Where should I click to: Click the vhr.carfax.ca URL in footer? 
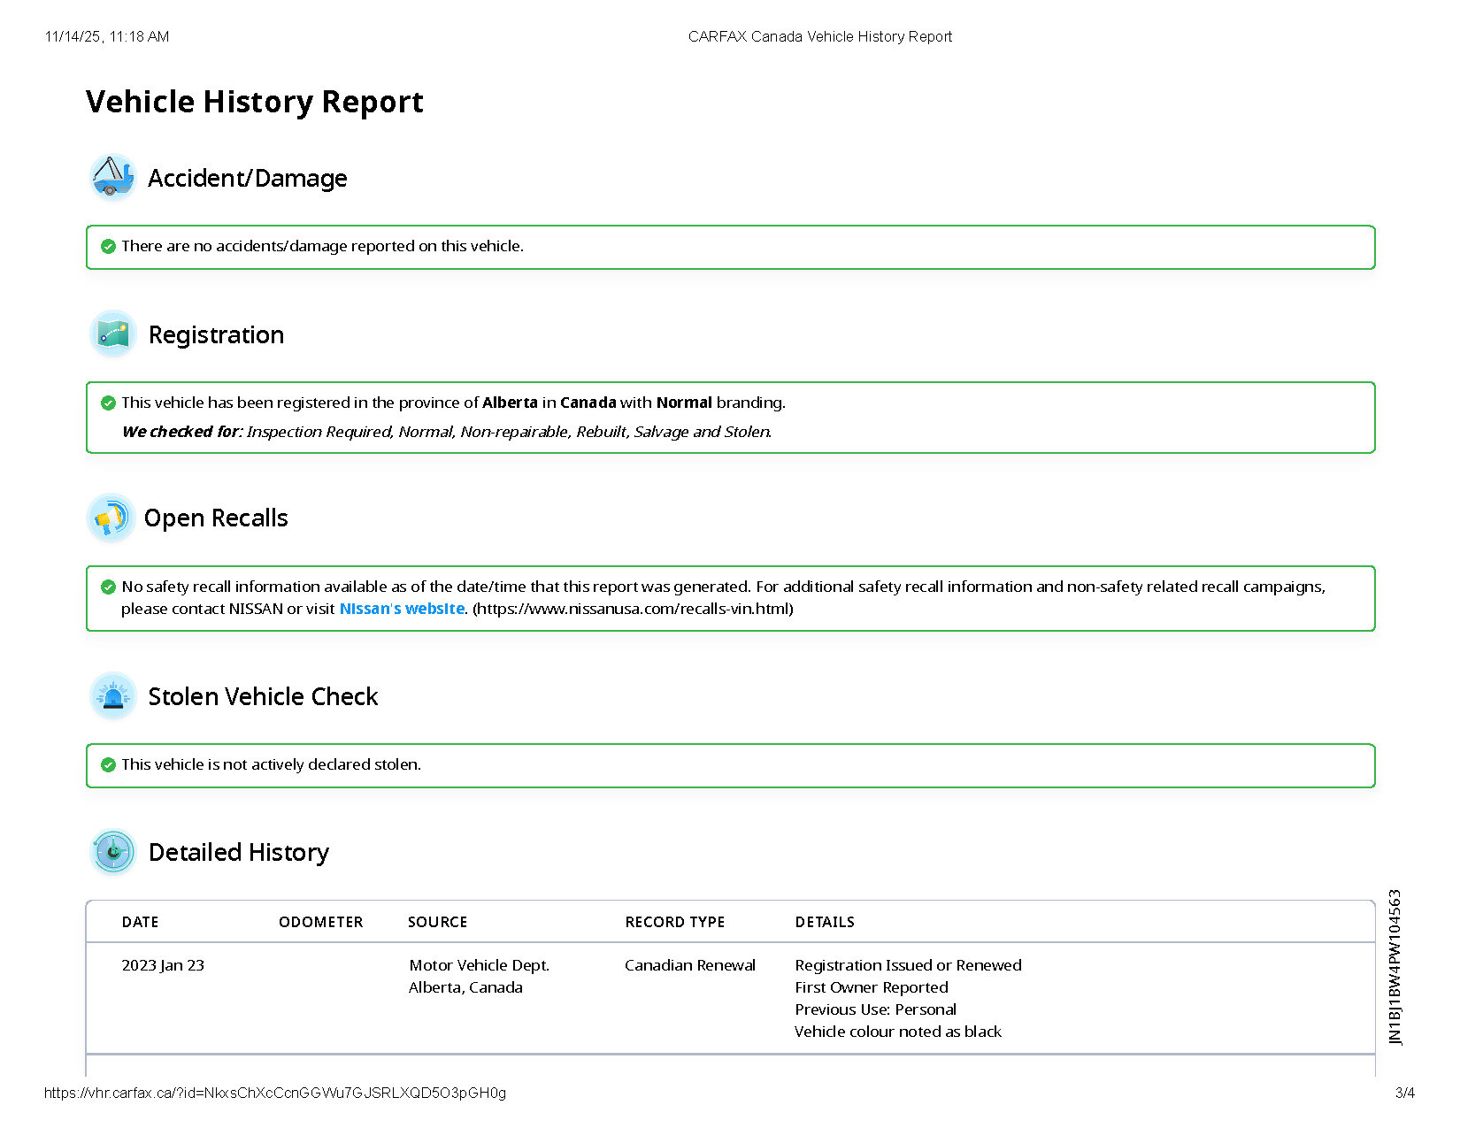coord(274,1093)
